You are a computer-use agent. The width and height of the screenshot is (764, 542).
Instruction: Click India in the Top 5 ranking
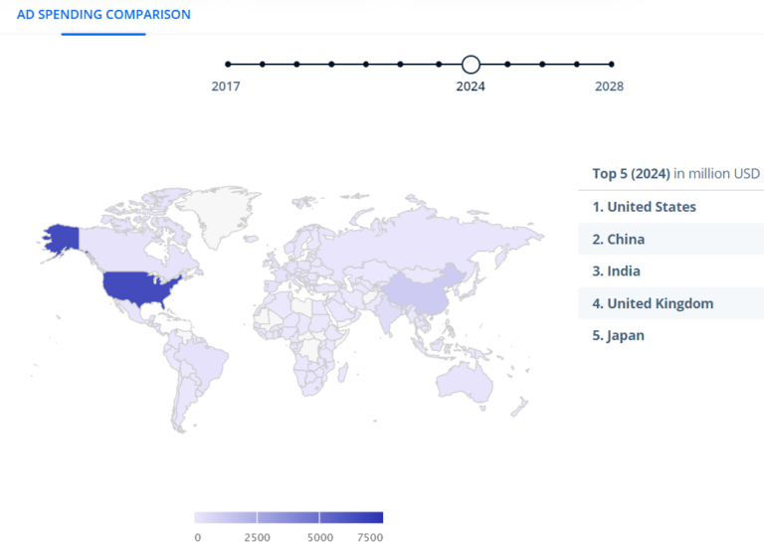click(x=616, y=271)
